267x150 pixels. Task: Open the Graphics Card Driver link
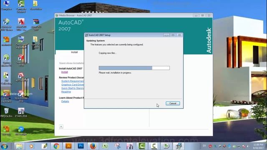tap(73, 85)
